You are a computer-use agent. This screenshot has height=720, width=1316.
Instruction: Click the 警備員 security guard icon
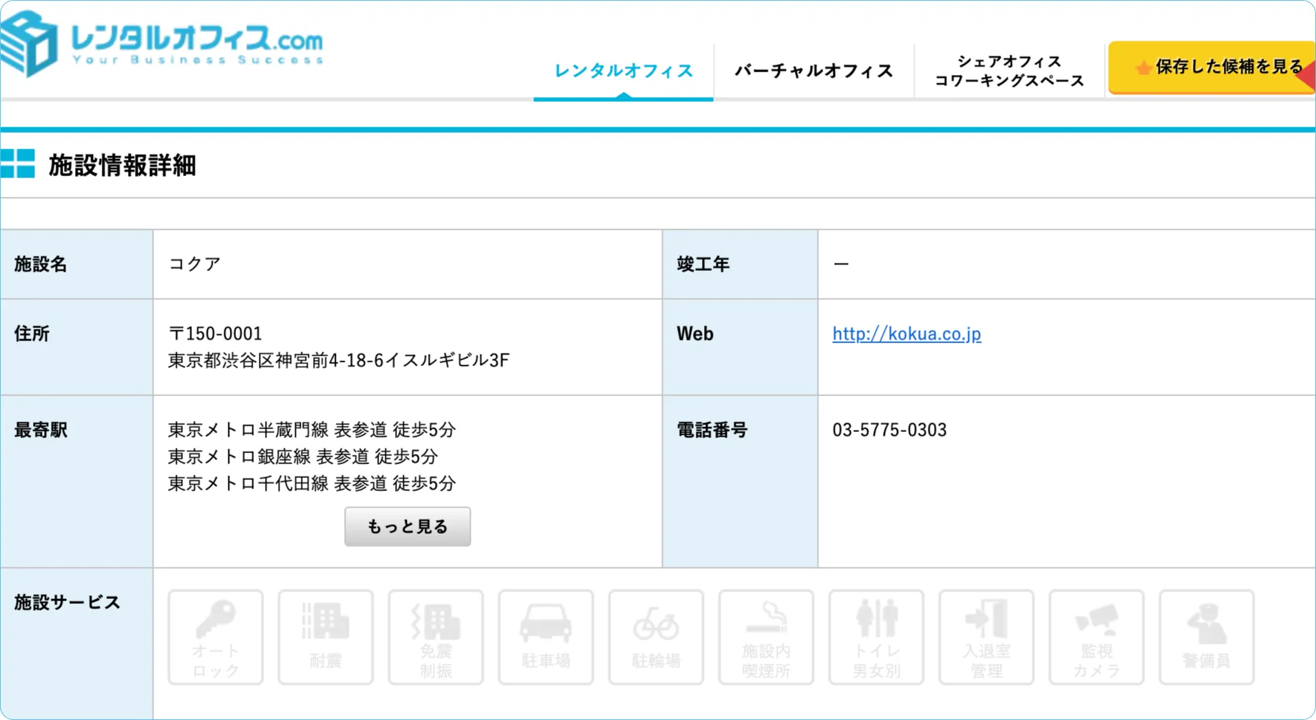pyautogui.click(x=1207, y=637)
